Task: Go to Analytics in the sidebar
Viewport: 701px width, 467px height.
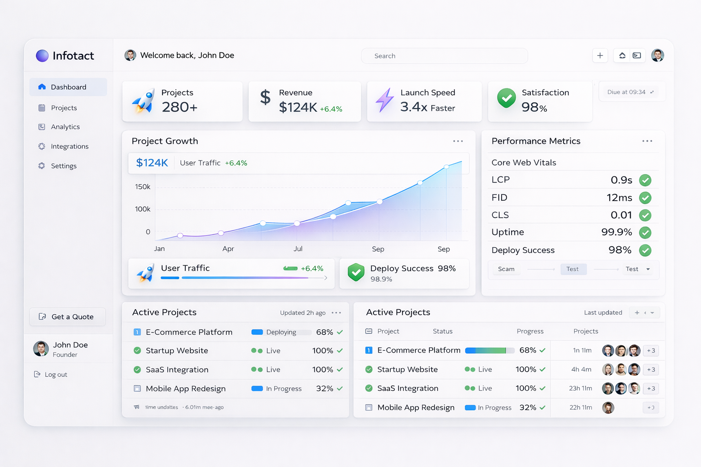Action: pos(65,127)
